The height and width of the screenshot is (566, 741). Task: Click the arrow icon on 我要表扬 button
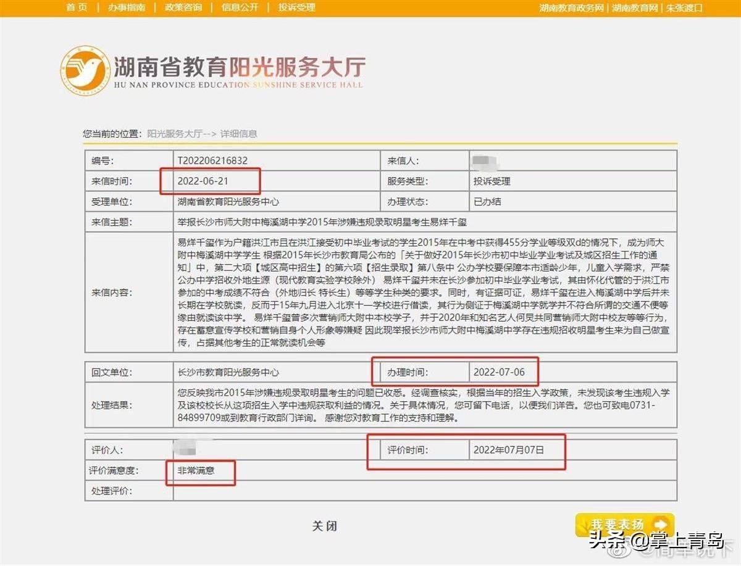pos(660,524)
